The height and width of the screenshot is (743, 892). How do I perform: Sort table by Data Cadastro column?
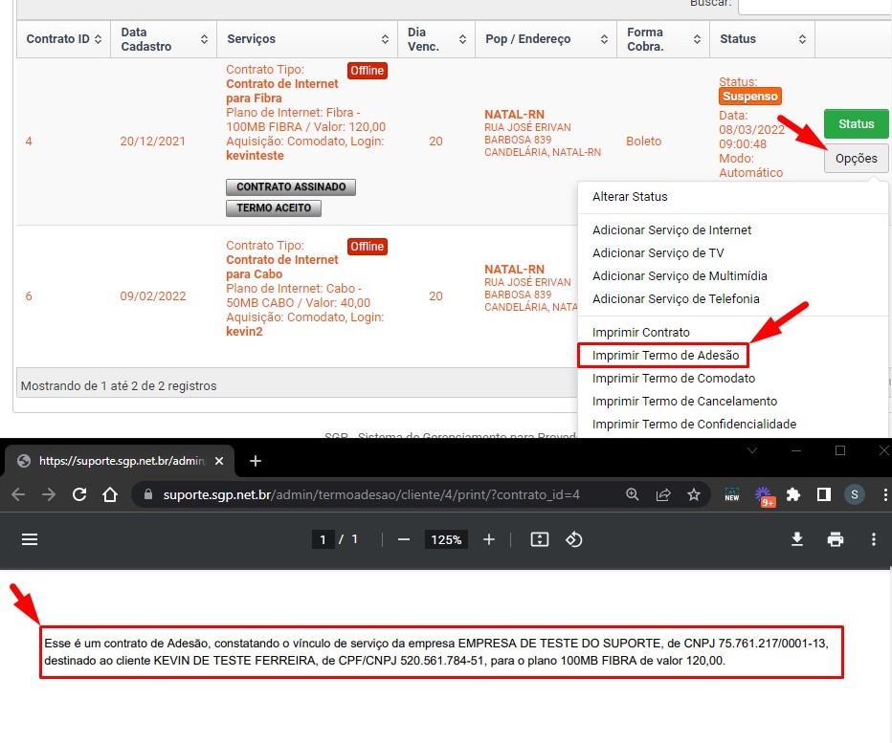click(164, 39)
